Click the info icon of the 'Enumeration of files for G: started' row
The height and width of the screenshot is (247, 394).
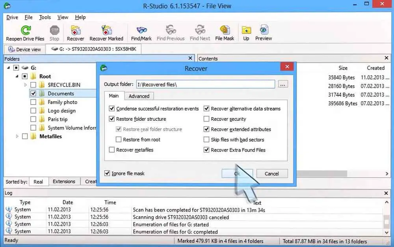point(9,224)
